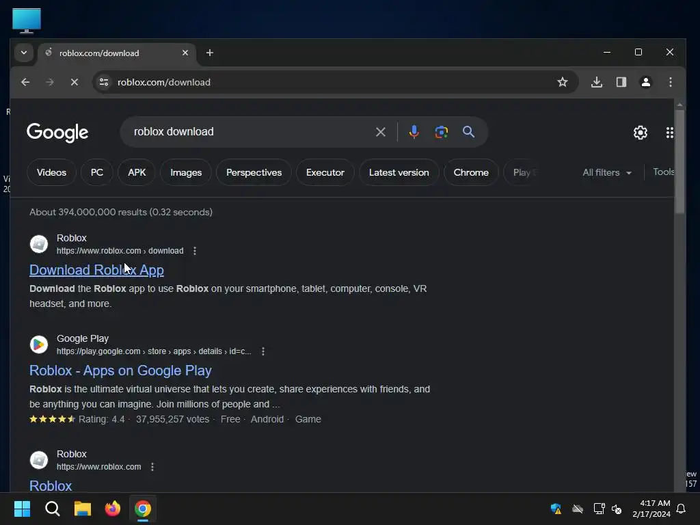Close the roblox.com/download tab

pyautogui.click(x=185, y=53)
